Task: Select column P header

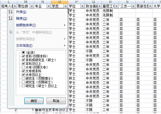Action: (76, 2)
